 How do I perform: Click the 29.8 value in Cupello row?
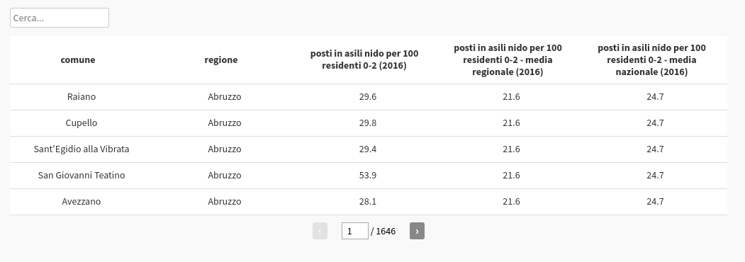tap(368, 123)
